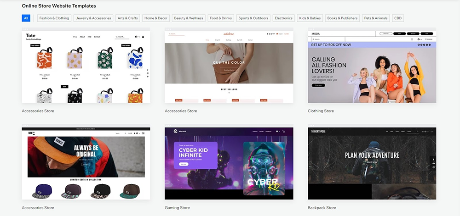Filter templates by Fashion & Clothing

click(54, 18)
